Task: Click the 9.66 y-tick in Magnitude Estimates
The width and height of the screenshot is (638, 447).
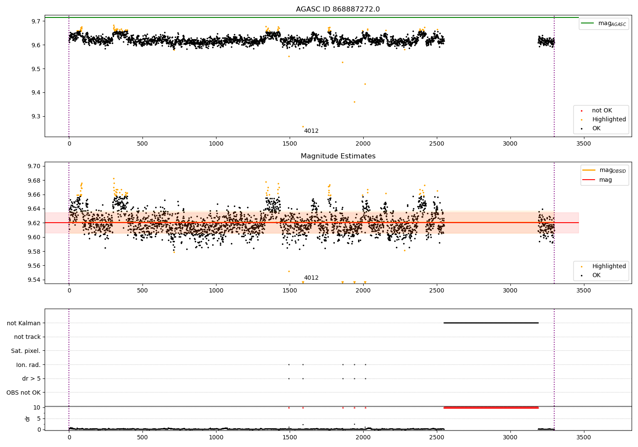Action: 34,195
